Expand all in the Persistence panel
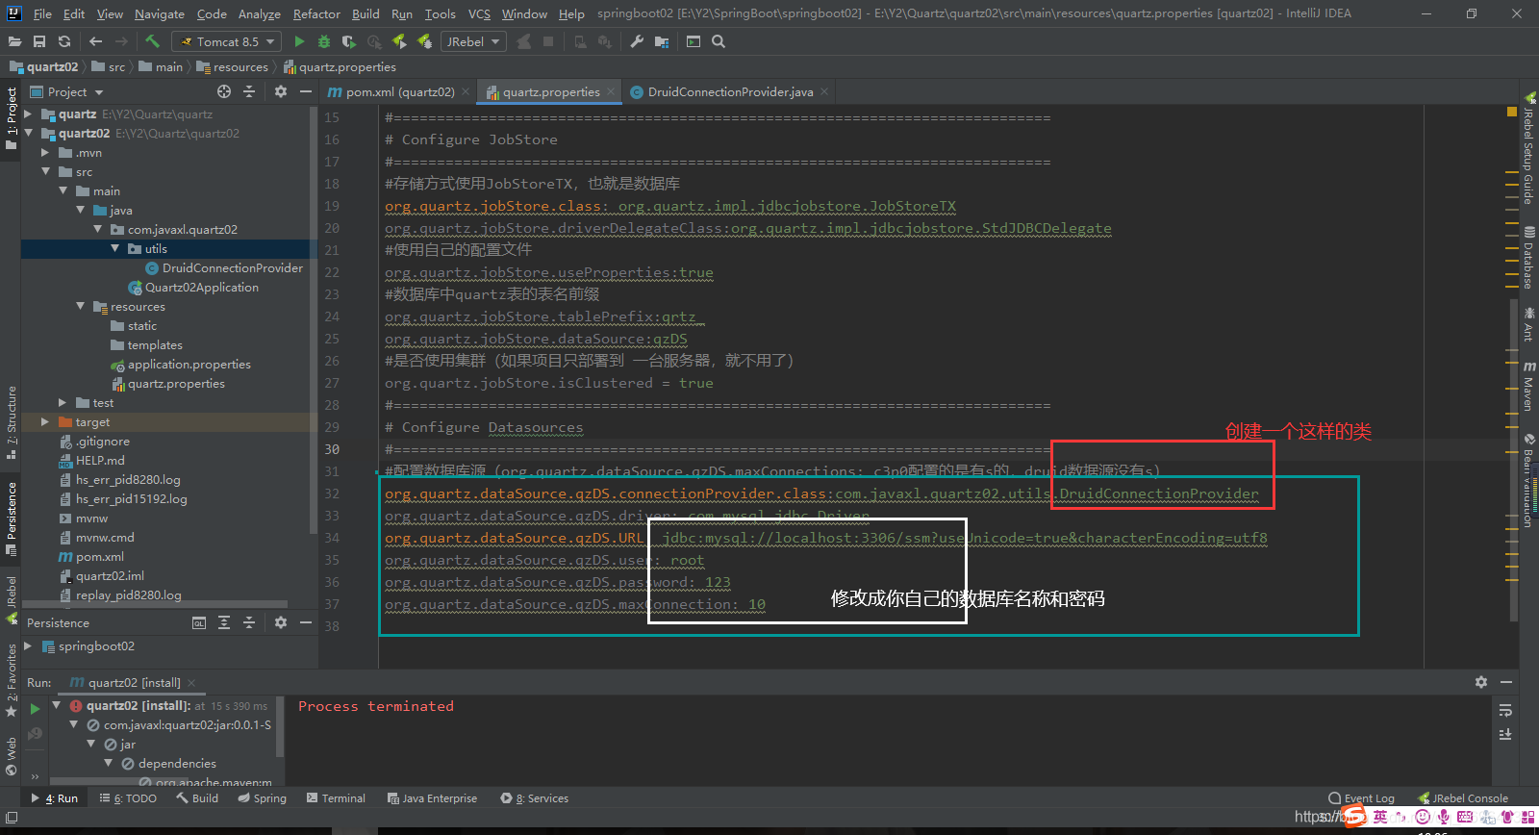The image size is (1539, 835). pyautogui.click(x=224, y=622)
